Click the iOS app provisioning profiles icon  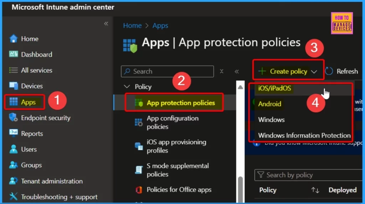point(139,146)
